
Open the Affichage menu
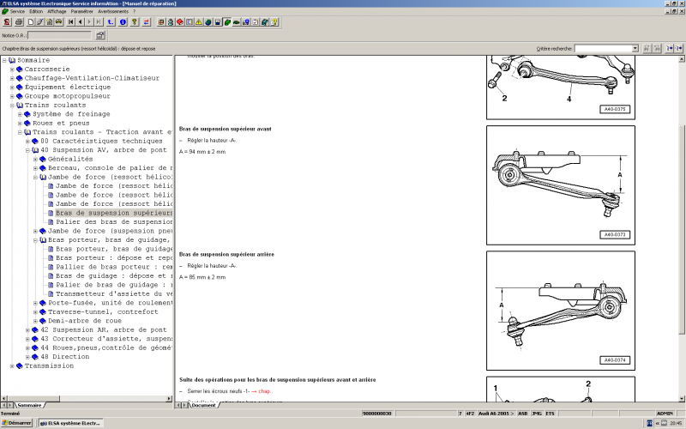click(x=57, y=11)
